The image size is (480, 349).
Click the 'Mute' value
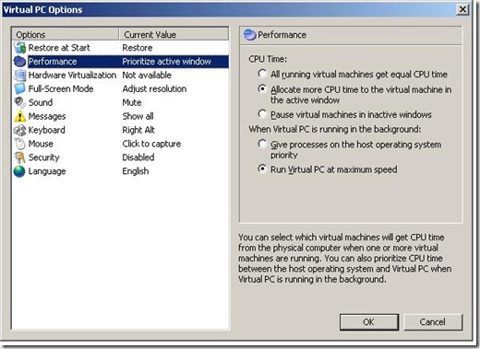click(x=132, y=102)
